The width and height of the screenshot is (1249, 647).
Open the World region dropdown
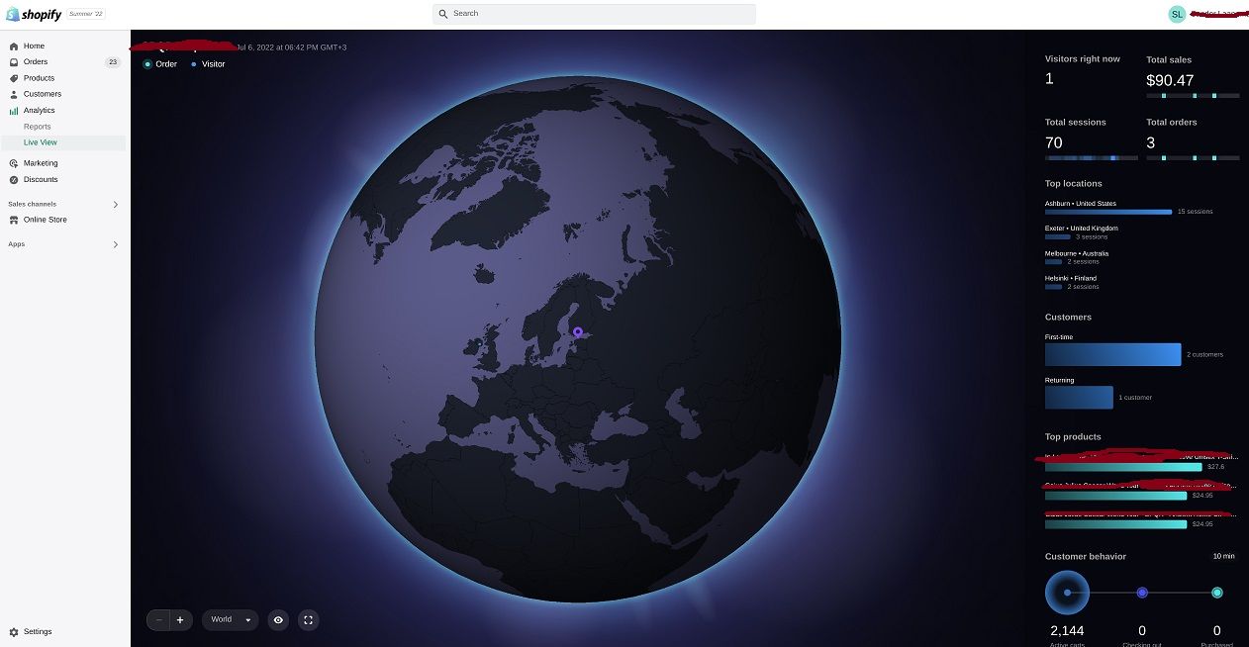(x=231, y=620)
